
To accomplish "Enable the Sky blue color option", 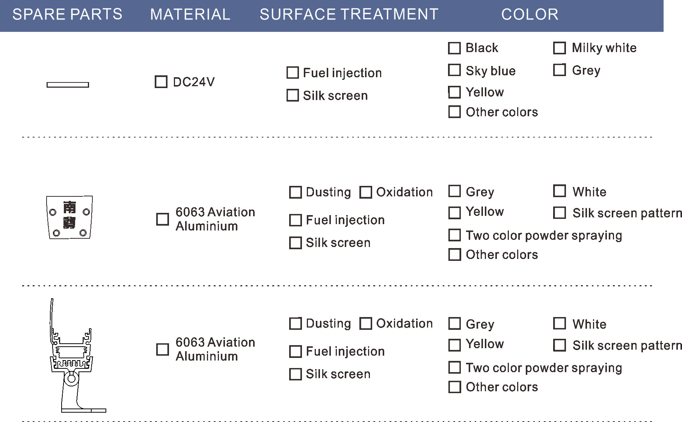I will pos(454,70).
